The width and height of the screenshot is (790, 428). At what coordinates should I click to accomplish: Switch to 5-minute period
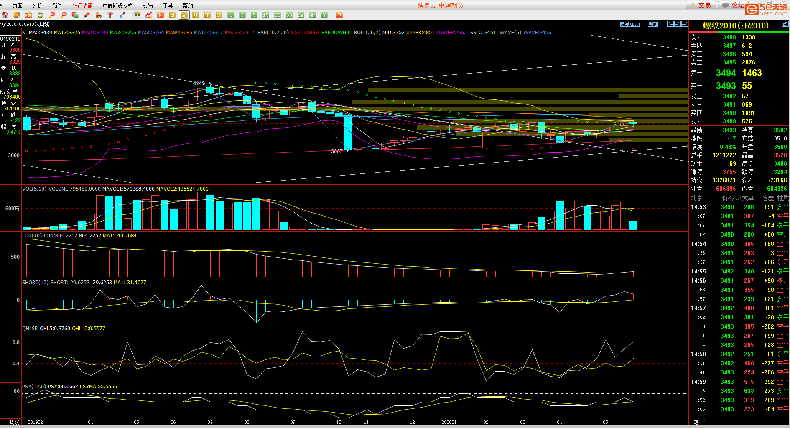254,15
